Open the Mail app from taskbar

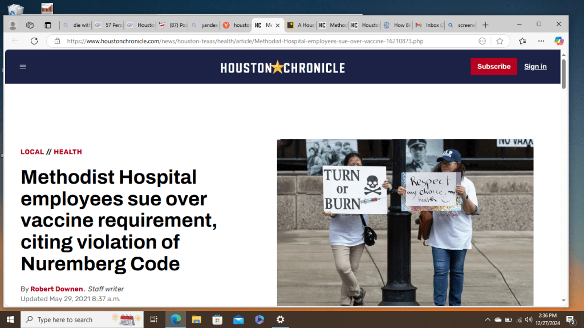[x=238, y=319]
